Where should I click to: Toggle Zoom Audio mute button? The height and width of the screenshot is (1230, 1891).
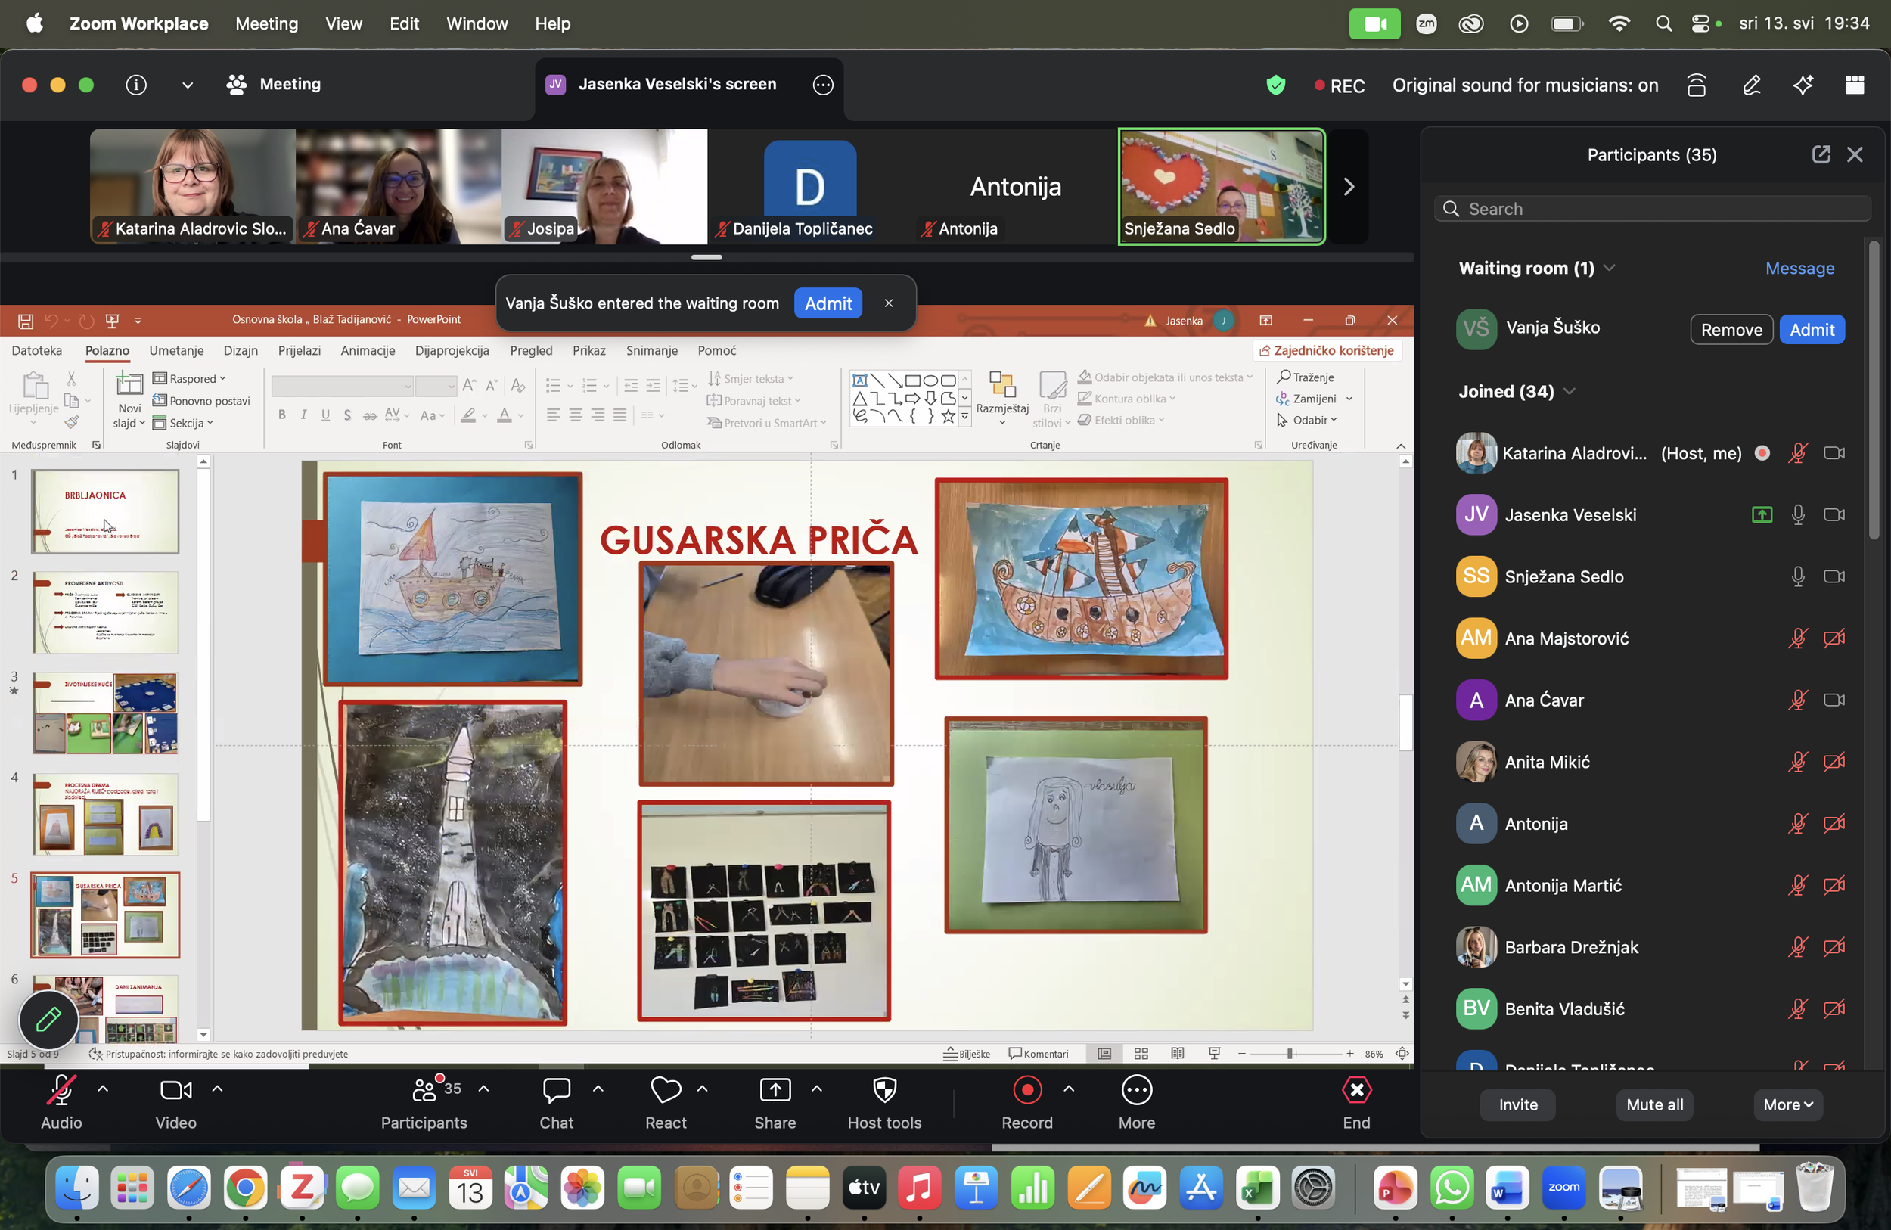coord(61,1103)
